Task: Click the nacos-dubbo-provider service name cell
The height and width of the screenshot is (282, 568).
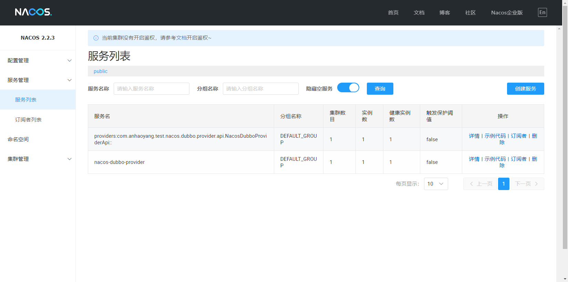Action: click(181, 162)
